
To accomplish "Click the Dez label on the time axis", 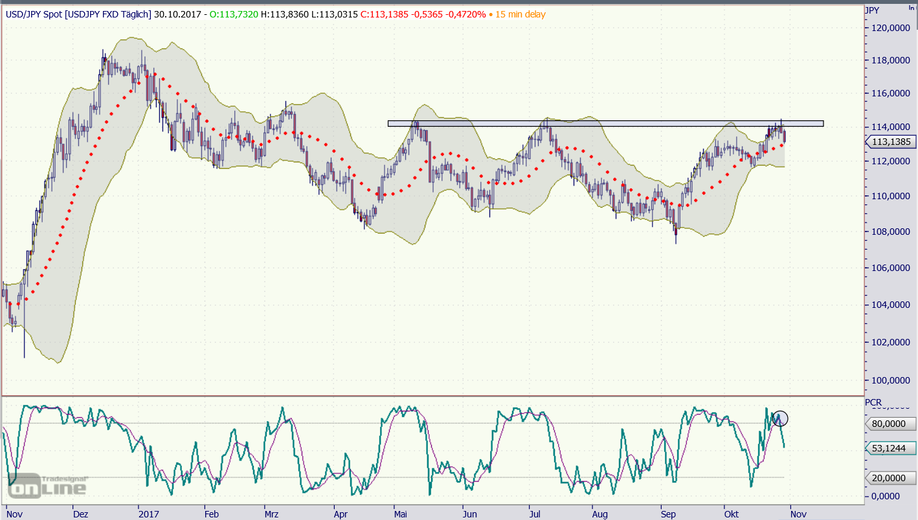I will pyautogui.click(x=80, y=514).
